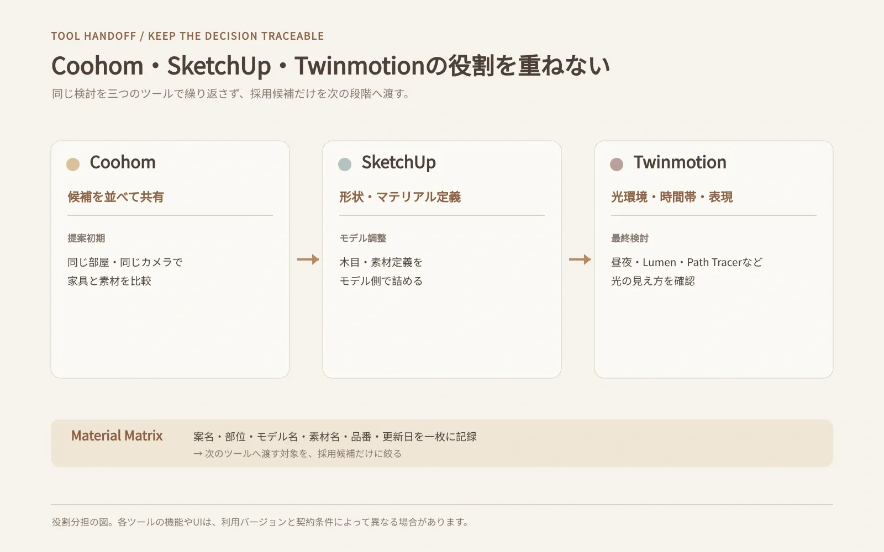Click the モデル調整 label

click(x=363, y=238)
